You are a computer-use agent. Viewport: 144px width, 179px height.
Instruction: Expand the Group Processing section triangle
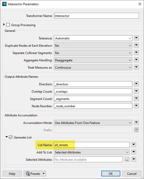(x=4, y=25)
